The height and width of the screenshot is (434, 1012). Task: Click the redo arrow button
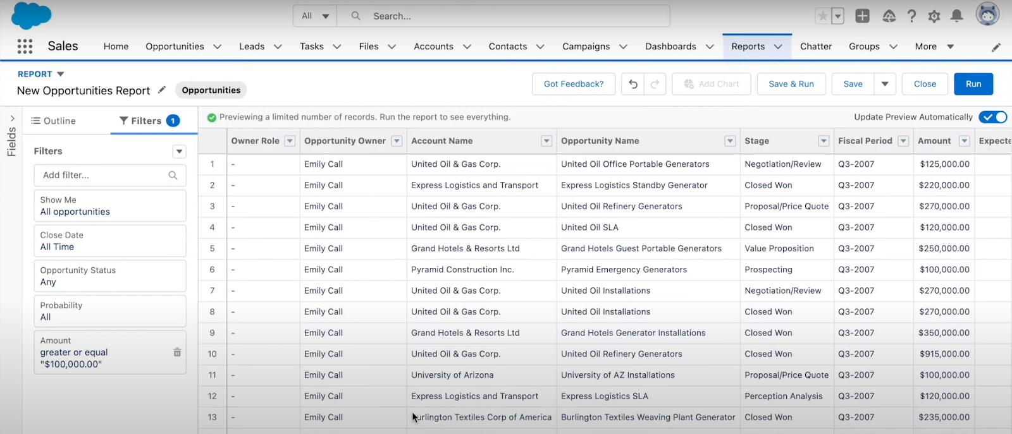[x=655, y=84]
